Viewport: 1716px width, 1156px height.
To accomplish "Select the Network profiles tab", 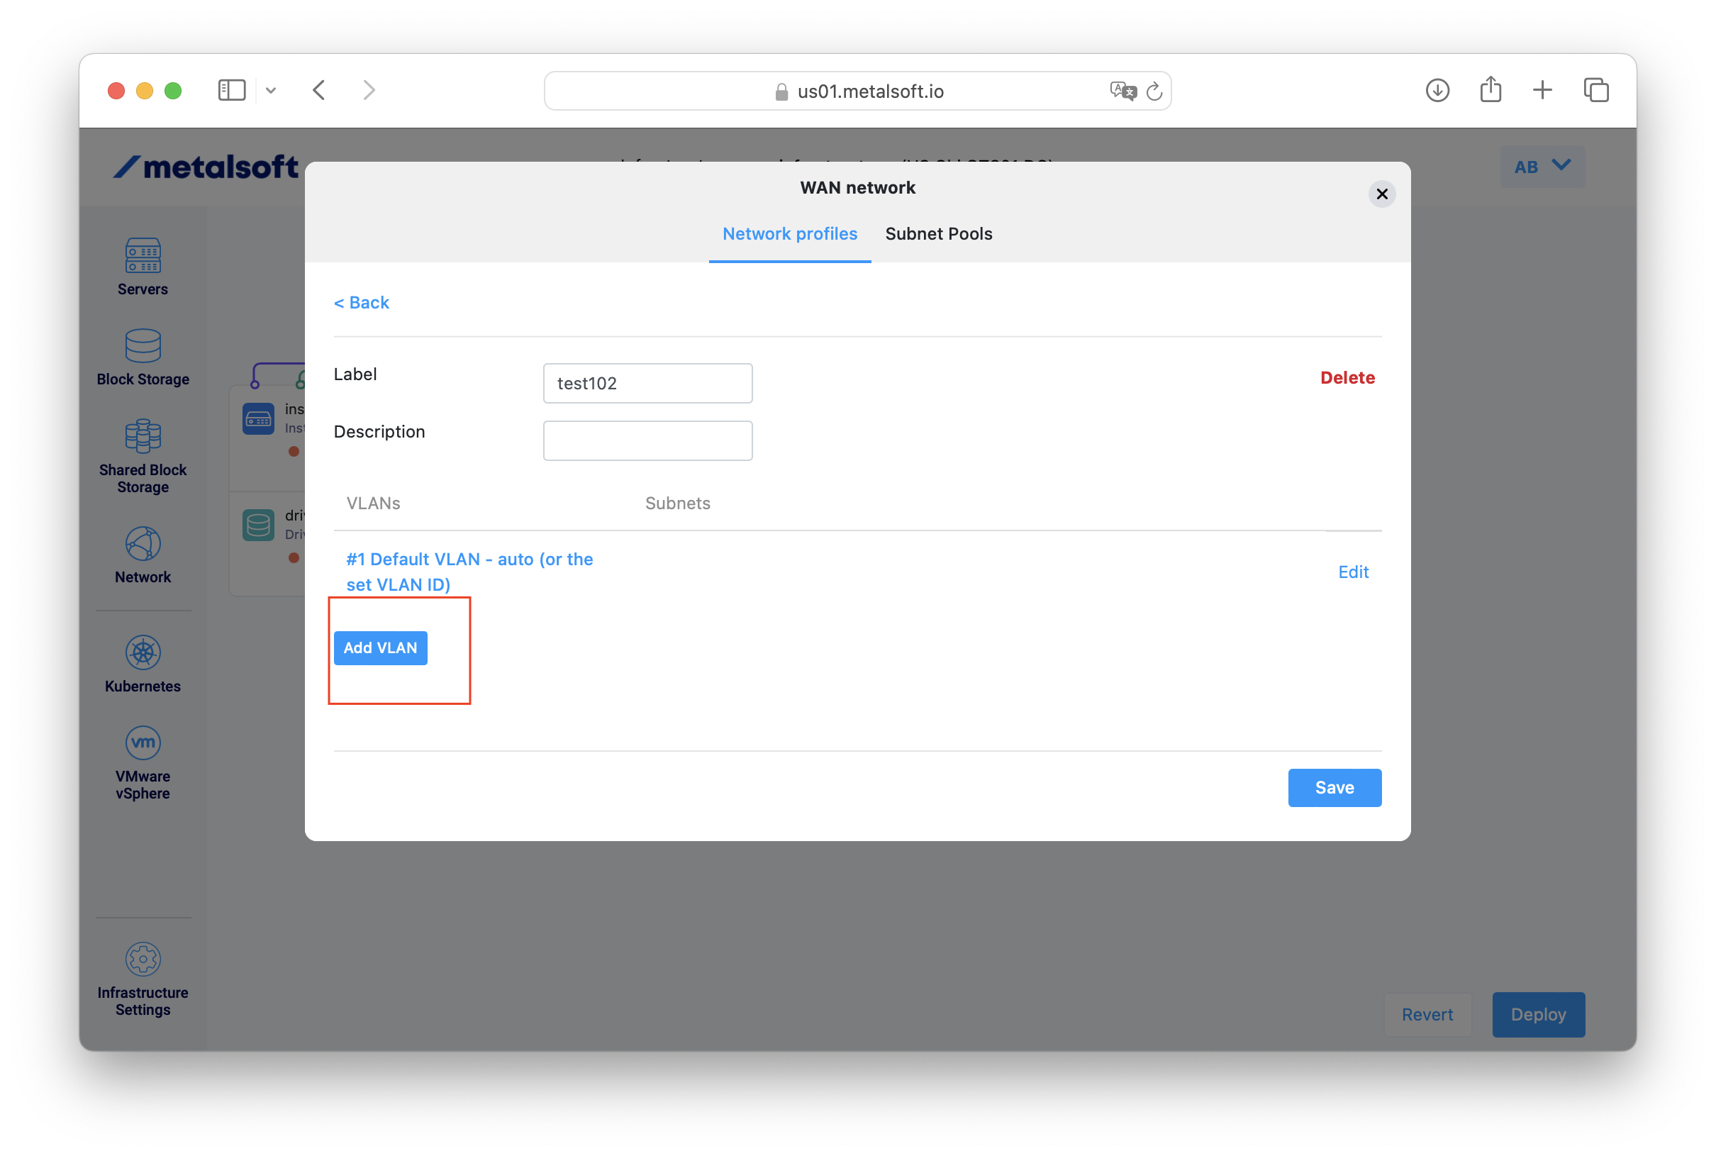I will (789, 234).
